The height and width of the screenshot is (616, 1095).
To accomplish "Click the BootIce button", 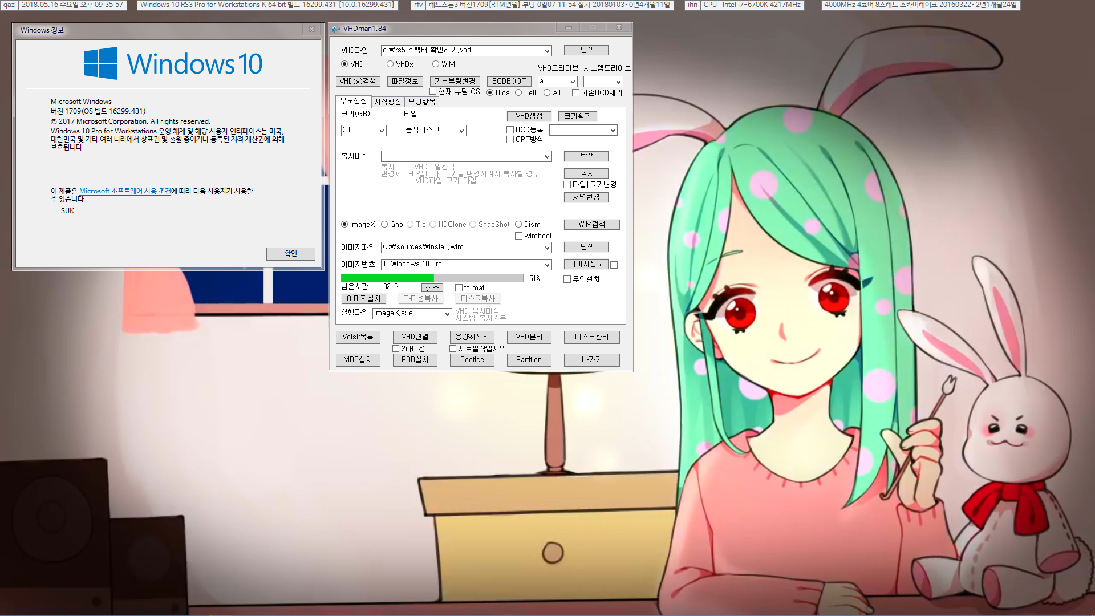I will coord(472,360).
